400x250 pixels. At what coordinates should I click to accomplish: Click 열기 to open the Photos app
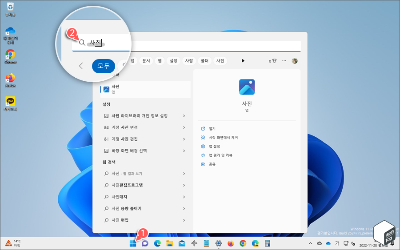[208, 129]
